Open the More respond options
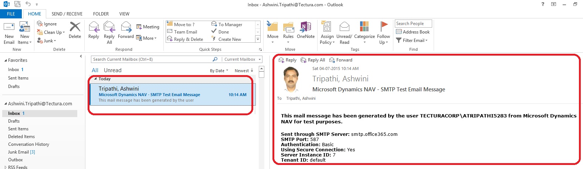This screenshot has height=169, width=583. (146, 38)
